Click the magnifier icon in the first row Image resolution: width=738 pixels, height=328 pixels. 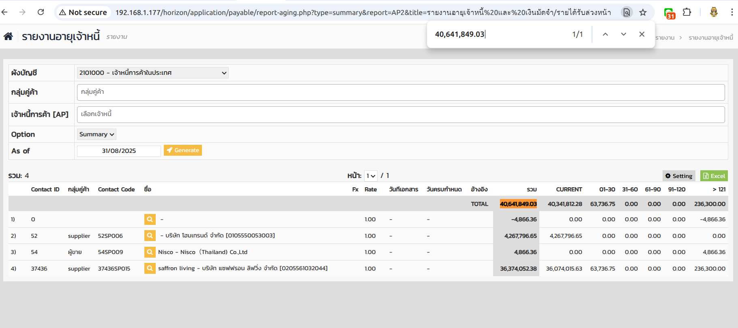[150, 219]
